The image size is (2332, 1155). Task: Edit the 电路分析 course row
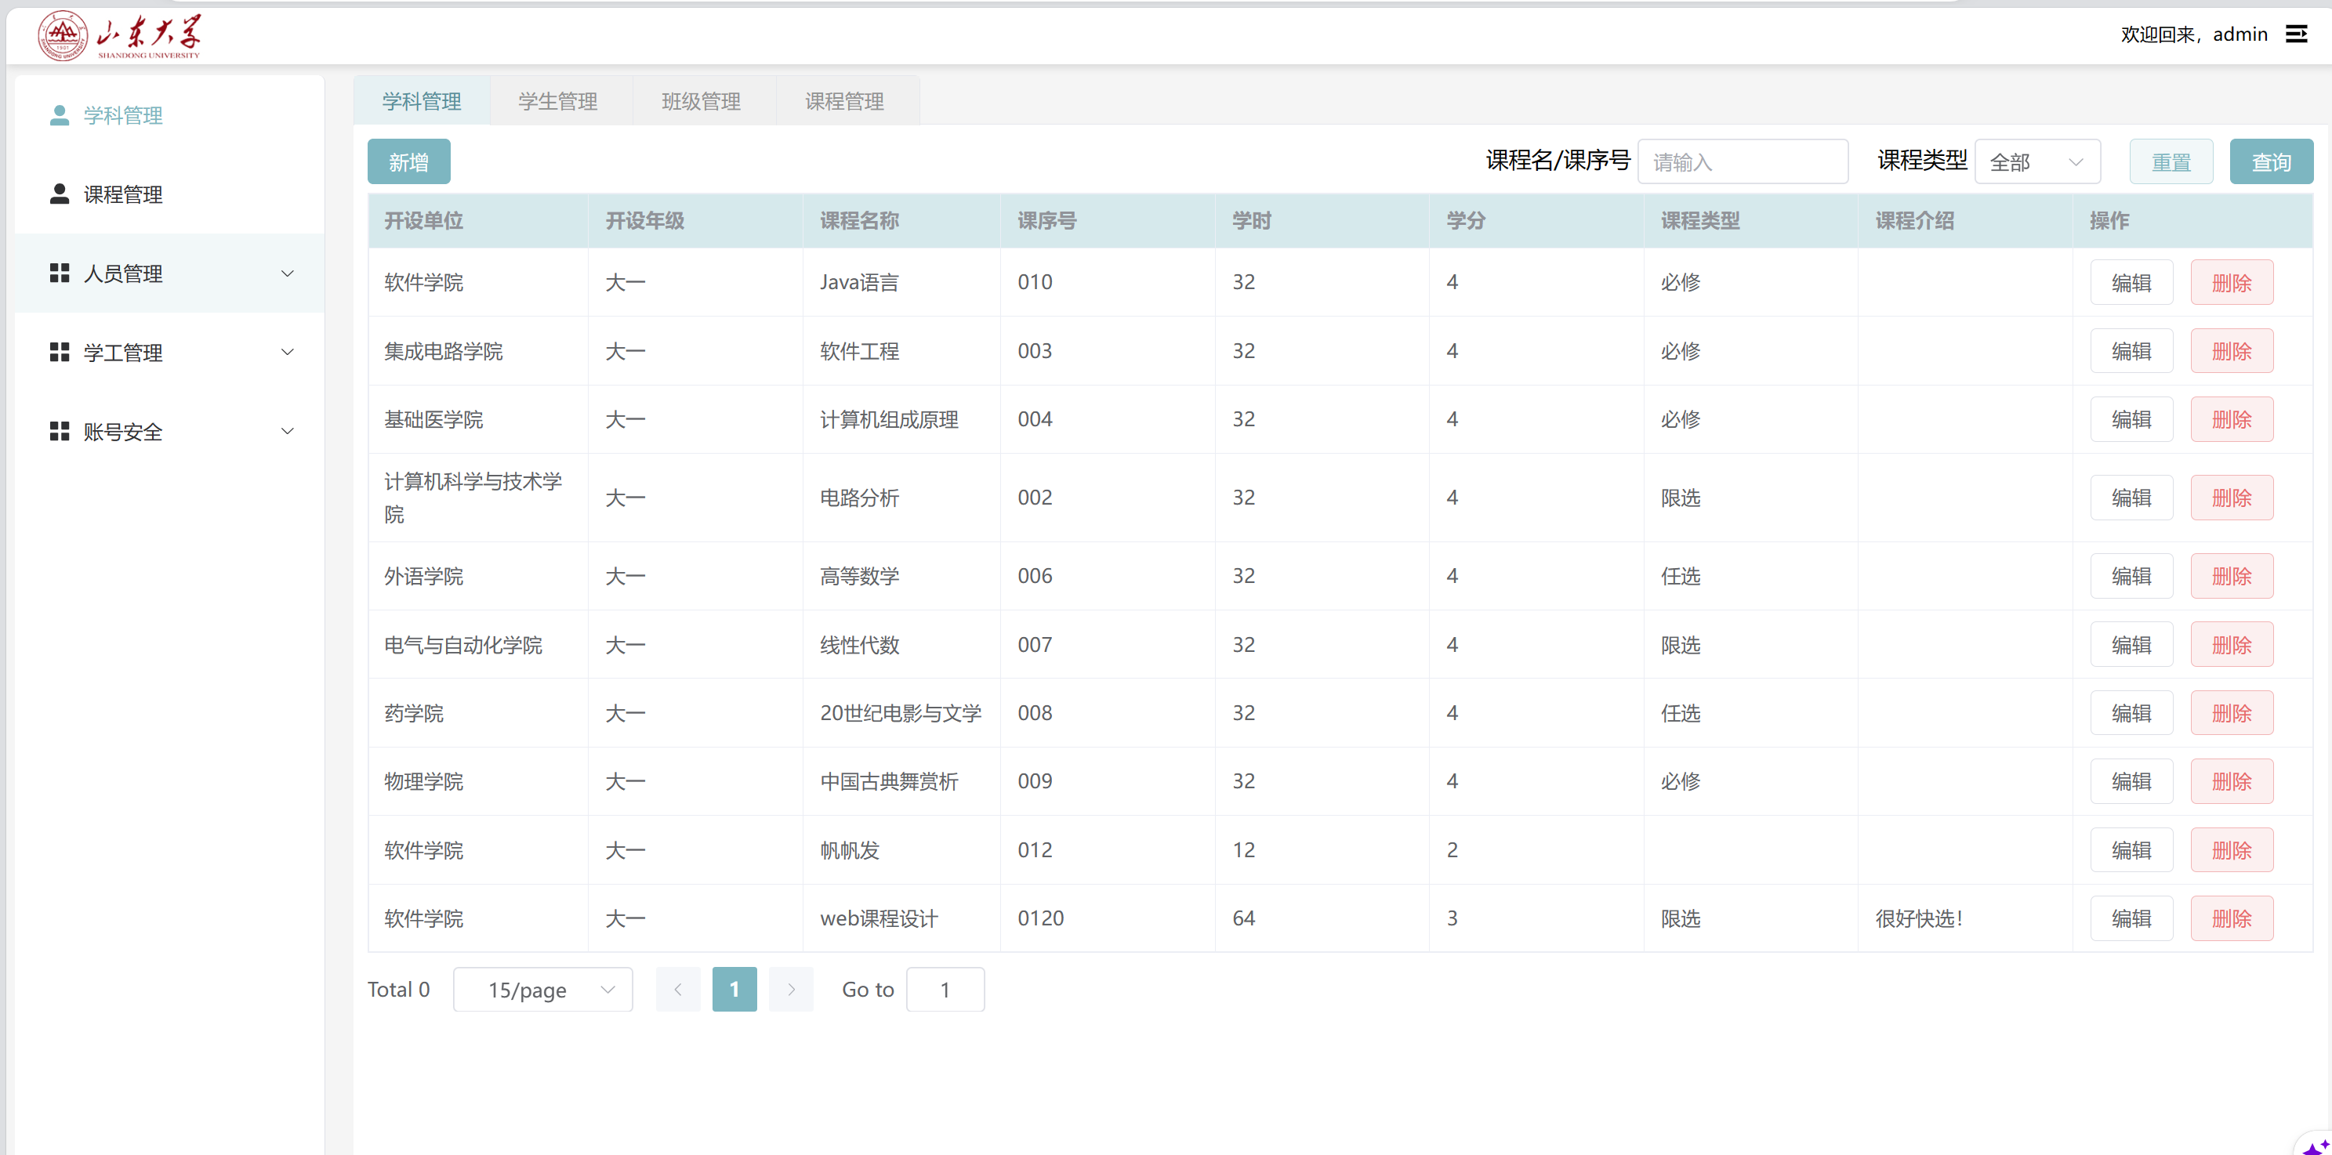[x=2132, y=498]
